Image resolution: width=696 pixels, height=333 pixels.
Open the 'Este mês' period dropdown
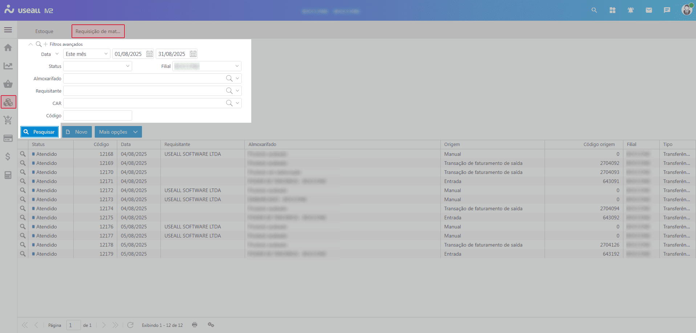[106, 54]
